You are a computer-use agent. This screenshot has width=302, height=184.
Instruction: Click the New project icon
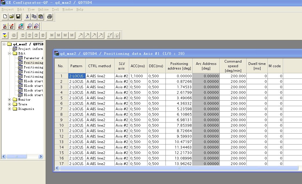tap(5, 17)
